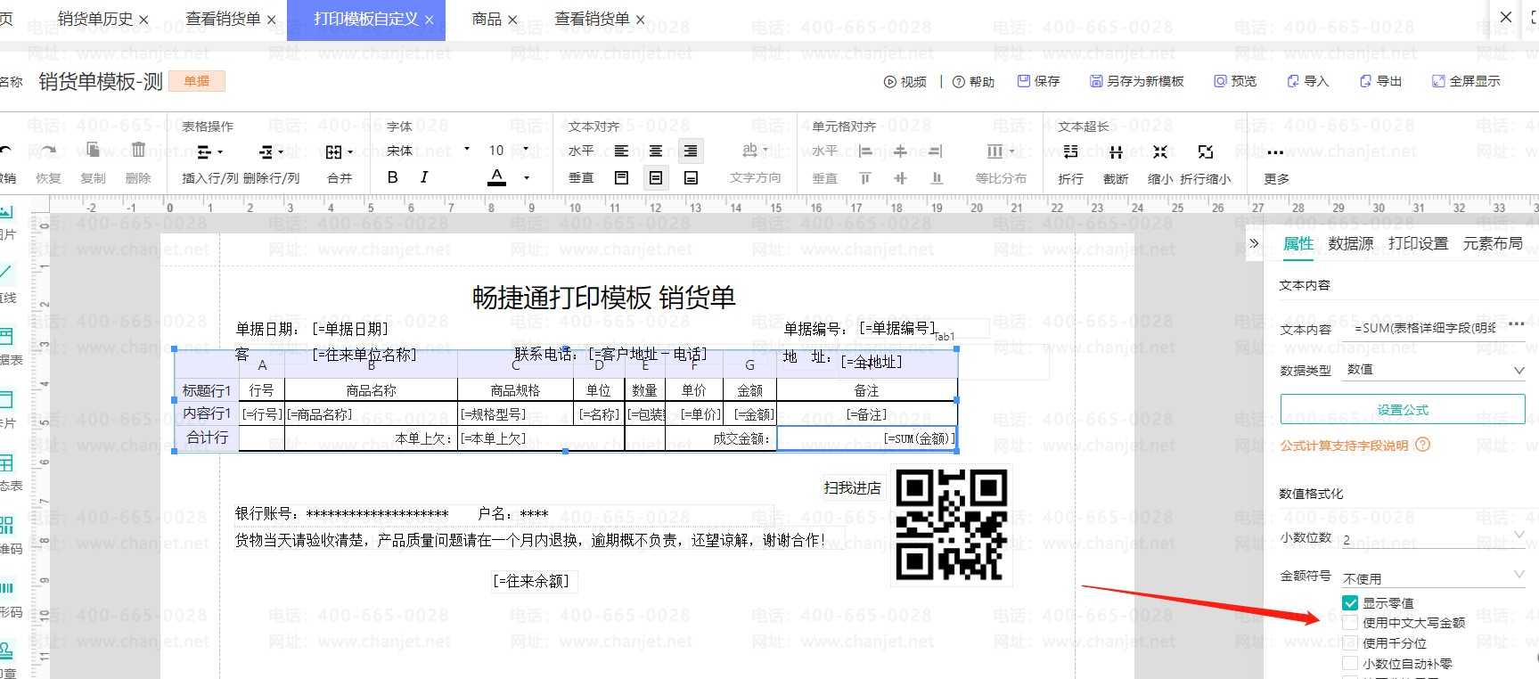1539x679 pixels.
Task: Click the wrap text (折行) icon
Action: [x=1071, y=151]
